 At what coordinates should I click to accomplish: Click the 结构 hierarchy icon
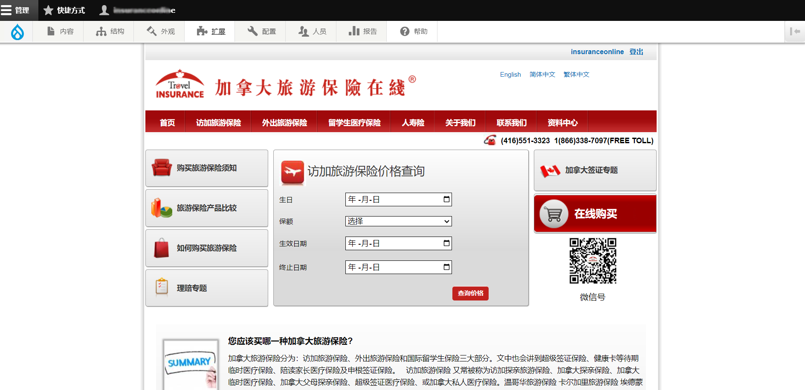tap(101, 31)
